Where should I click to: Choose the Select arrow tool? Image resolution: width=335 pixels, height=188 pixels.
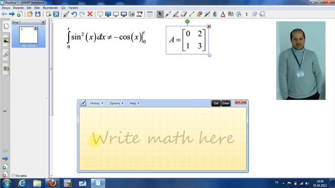pyautogui.click(x=160, y=14)
